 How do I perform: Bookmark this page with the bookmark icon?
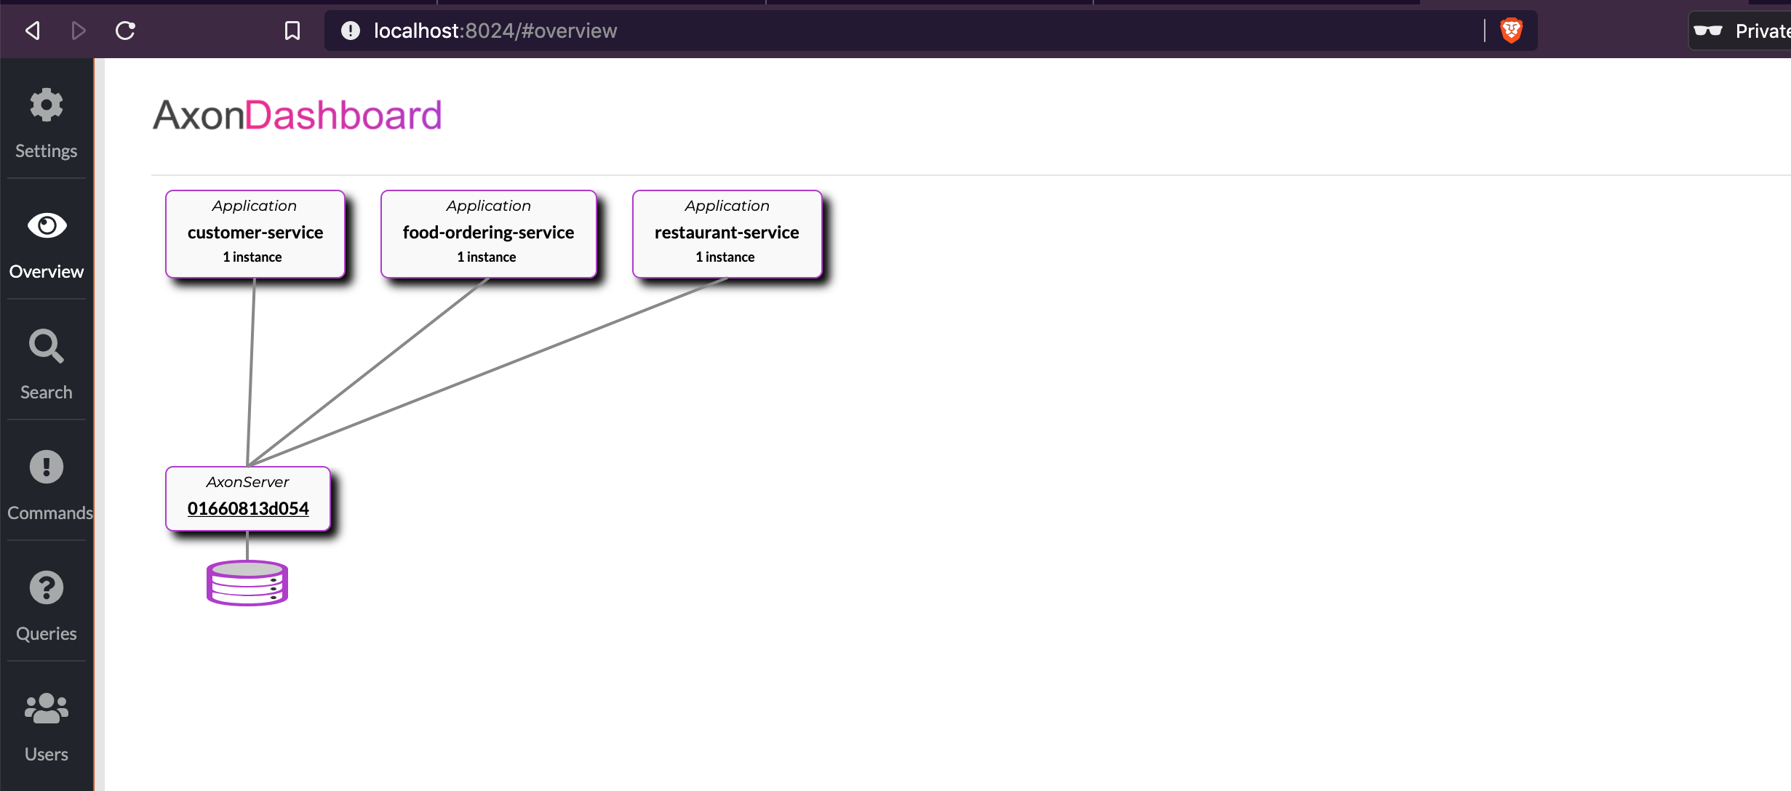pyautogui.click(x=292, y=31)
